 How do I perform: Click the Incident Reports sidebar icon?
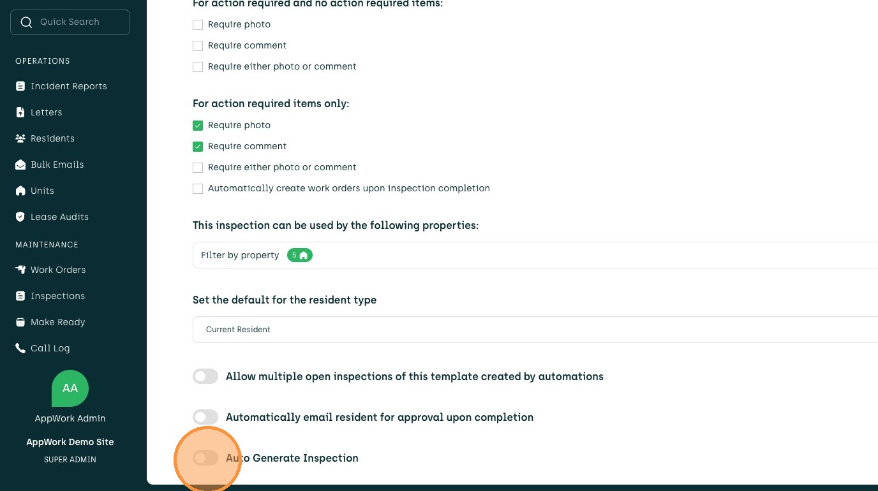20,86
